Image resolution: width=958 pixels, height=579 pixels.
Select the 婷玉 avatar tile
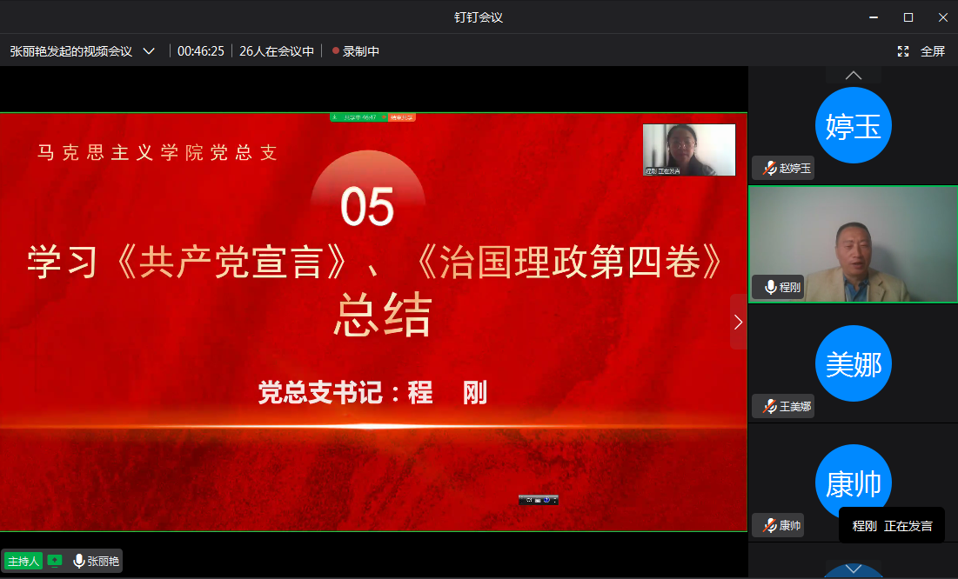853,126
